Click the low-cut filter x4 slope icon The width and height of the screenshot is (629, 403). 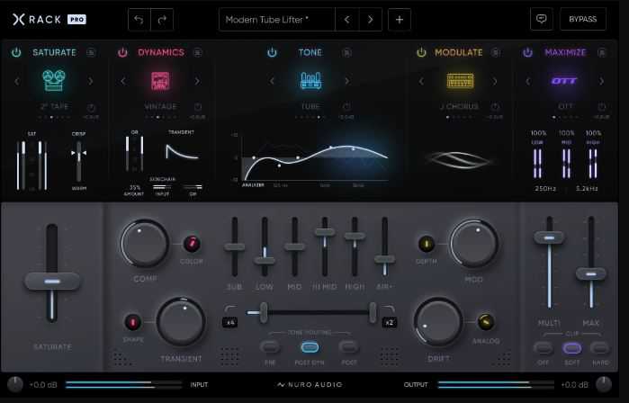point(229,322)
